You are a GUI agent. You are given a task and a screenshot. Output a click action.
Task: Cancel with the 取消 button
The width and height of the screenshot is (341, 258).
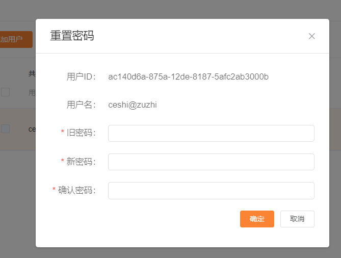click(297, 219)
